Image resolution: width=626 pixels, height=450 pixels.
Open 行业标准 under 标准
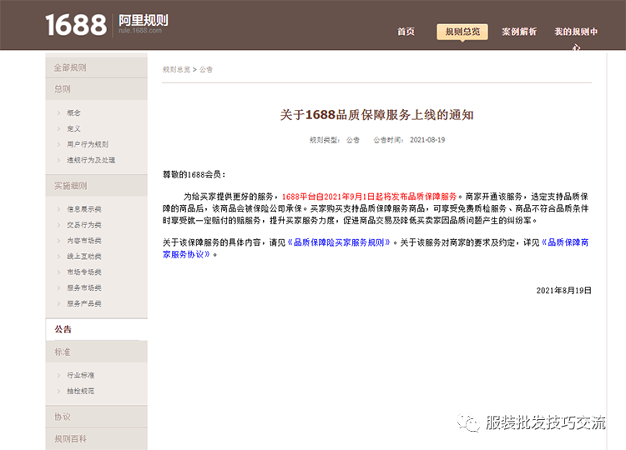(x=80, y=376)
